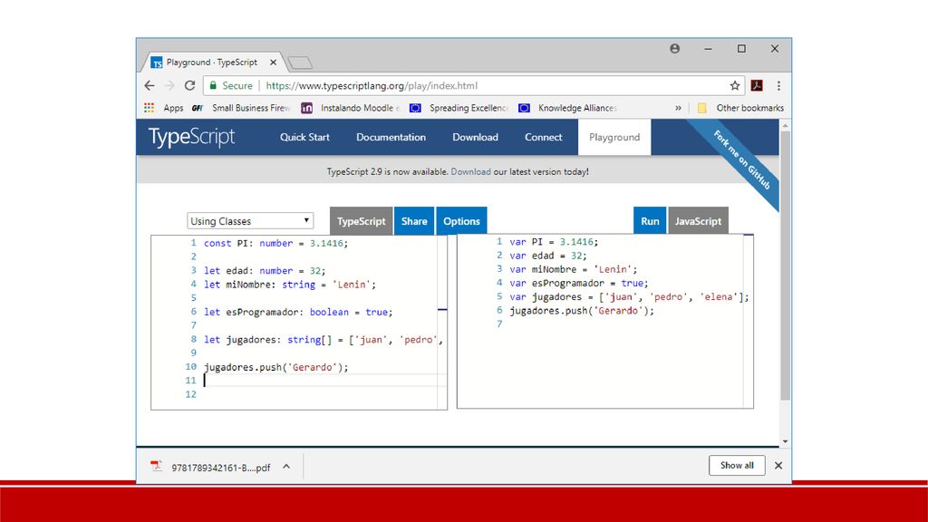Click the Share button
928x522 pixels.
[x=414, y=221]
